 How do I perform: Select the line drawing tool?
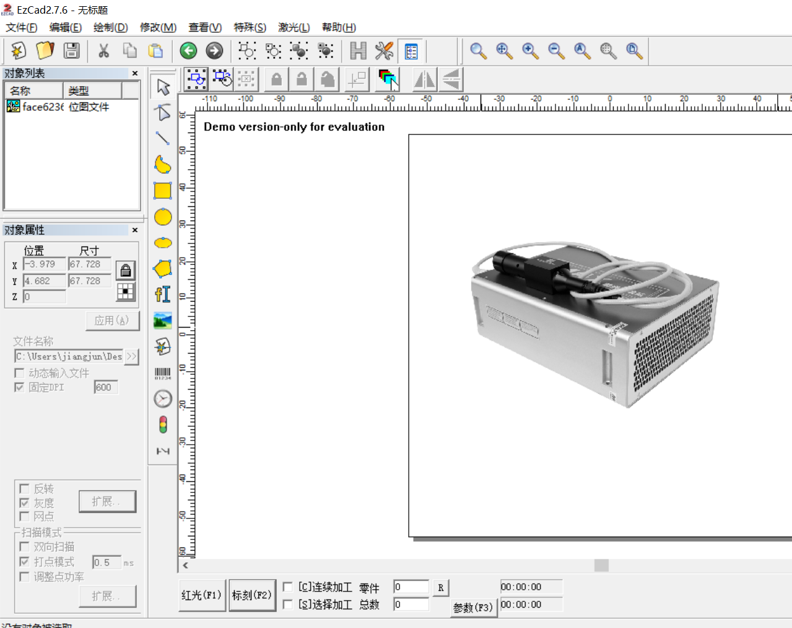(x=163, y=139)
